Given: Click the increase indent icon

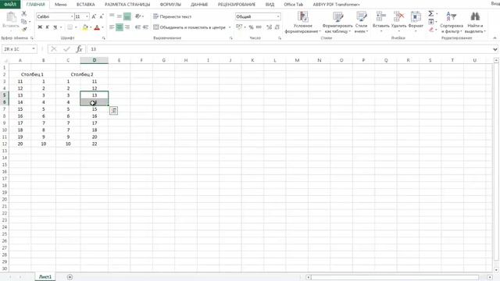Looking at the screenshot, I should click(x=145, y=27).
